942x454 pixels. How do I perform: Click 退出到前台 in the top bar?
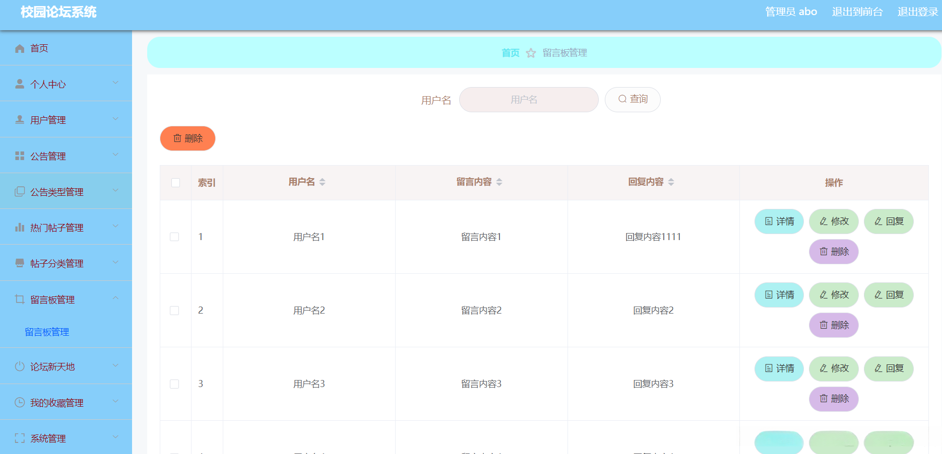click(x=857, y=12)
